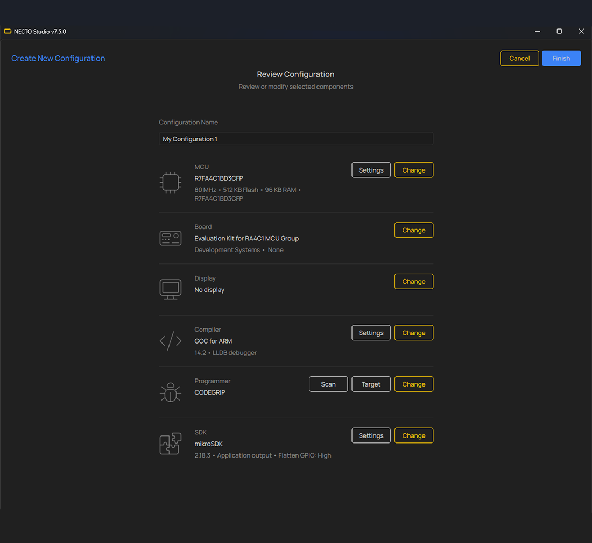Open programmer Target options
592x543 pixels.
click(x=371, y=384)
